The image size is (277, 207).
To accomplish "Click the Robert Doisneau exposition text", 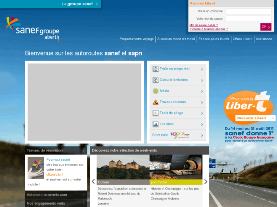I will (122, 196).
